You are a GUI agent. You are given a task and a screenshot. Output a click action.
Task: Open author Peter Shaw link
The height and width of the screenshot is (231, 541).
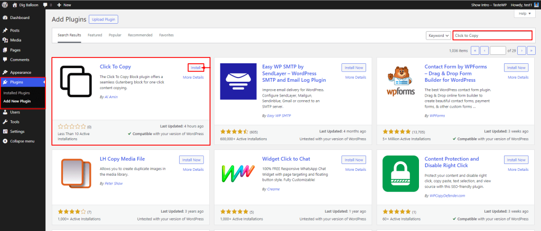coord(114,184)
